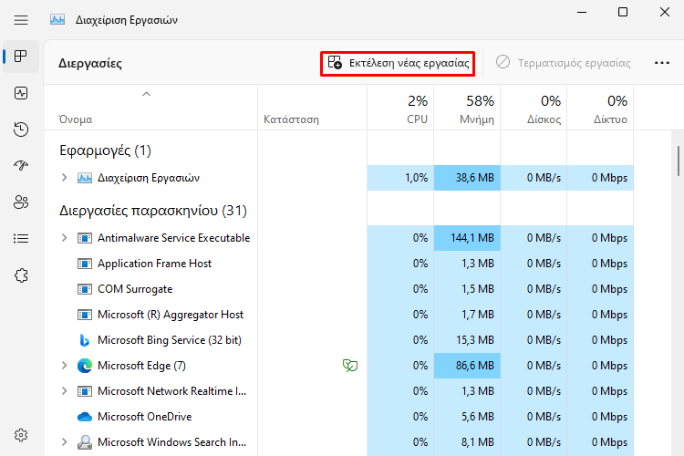The width and height of the screenshot is (684, 456).
Task: Select the Application Frame Host row
Action: tap(339, 264)
